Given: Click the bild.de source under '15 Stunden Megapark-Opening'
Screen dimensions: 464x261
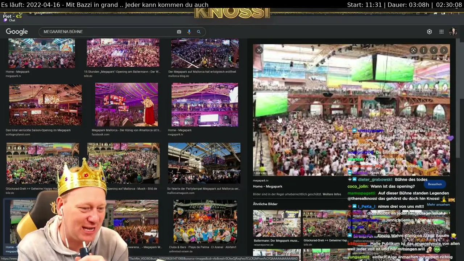Looking at the screenshot, I should click(88, 76).
